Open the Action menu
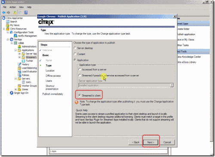 pos(12,7)
